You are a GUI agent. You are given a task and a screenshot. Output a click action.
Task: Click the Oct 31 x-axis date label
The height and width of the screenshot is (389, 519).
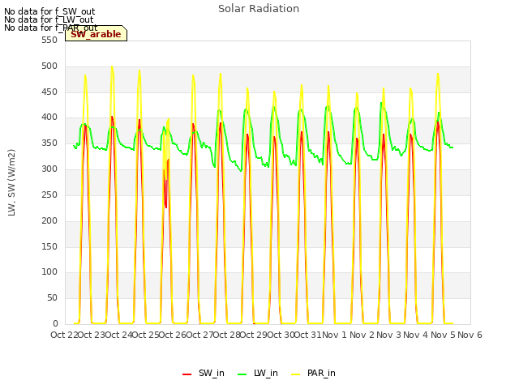[308, 335]
